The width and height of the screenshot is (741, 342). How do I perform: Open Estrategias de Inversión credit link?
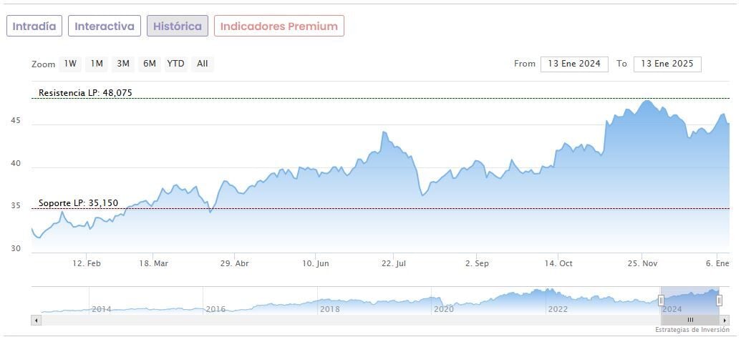pos(692,330)
